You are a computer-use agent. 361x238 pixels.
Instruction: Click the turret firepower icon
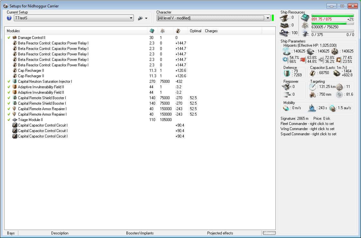coord(286,87)
